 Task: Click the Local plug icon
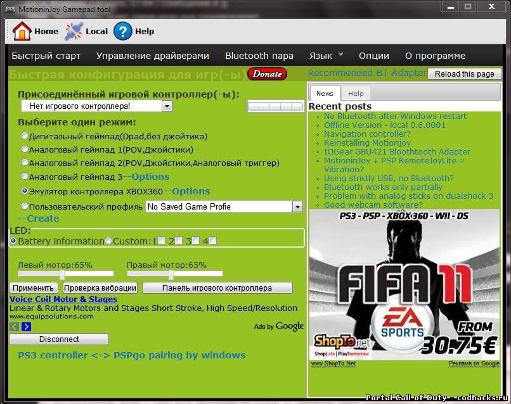pos(74,31)
